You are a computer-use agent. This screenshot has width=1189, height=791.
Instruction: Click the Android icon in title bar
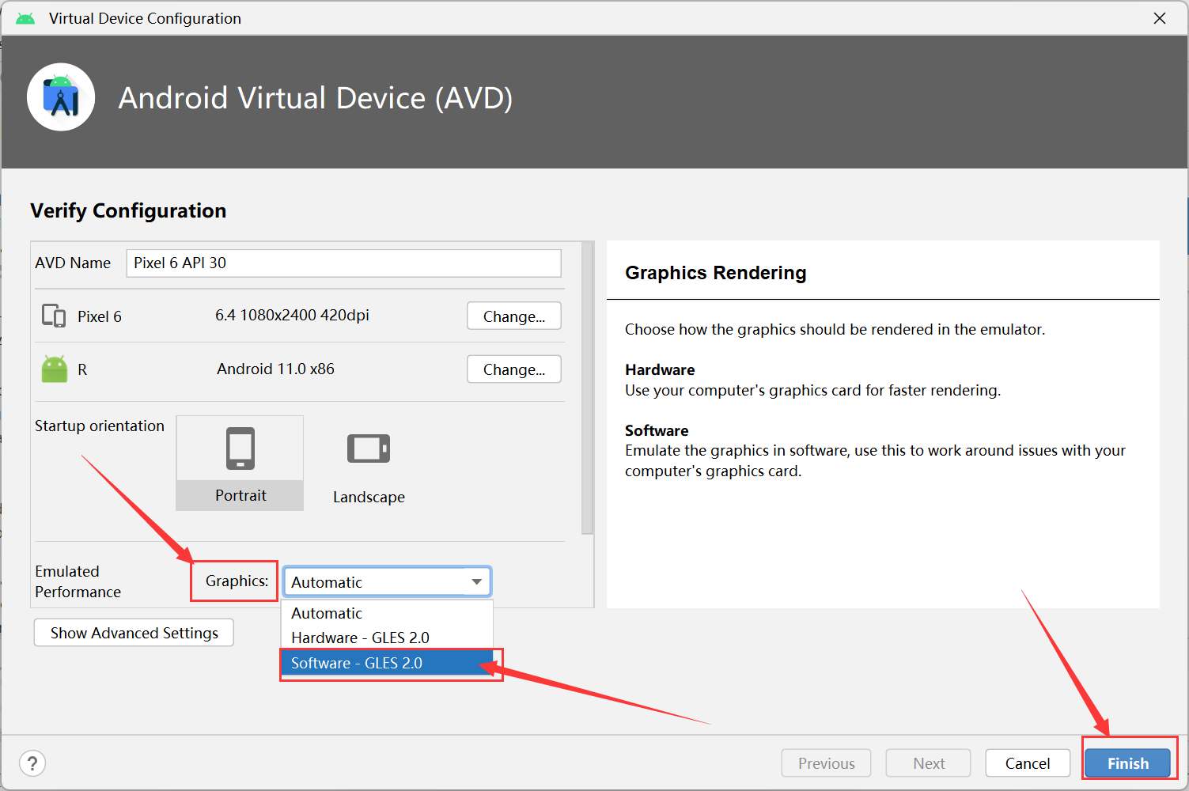(x=25, y=18)
